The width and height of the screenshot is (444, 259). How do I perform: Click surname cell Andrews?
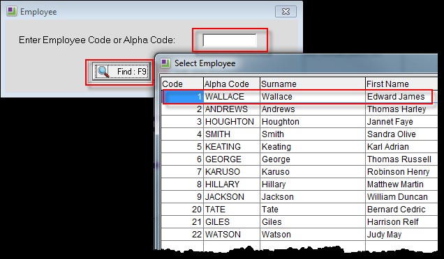pyautogui.click(x=313, y=109)
